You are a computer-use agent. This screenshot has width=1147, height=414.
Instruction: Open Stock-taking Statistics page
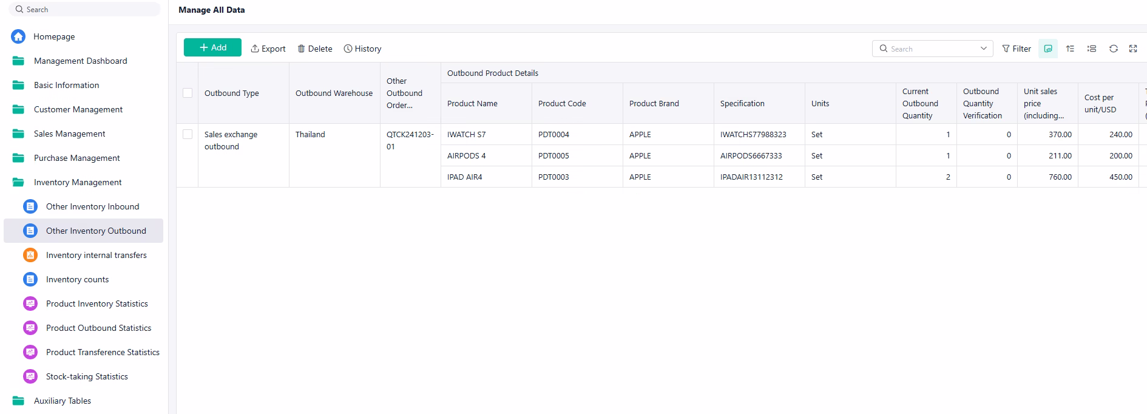(x=87, y=376)
